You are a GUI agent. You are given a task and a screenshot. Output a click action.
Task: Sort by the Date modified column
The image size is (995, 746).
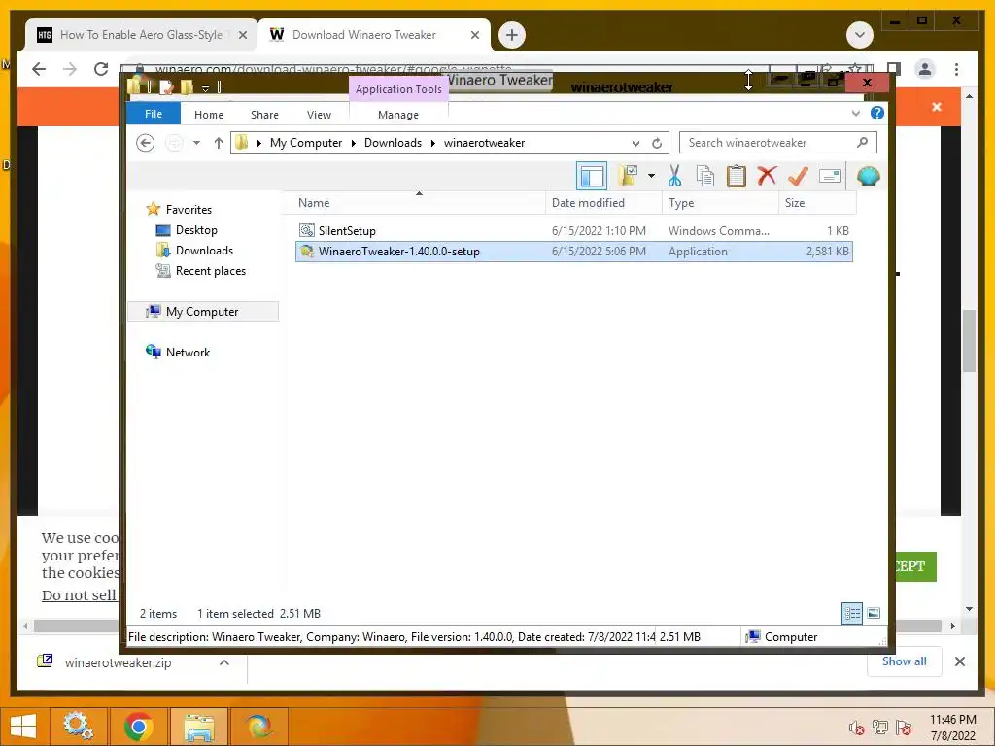point(603,203)
